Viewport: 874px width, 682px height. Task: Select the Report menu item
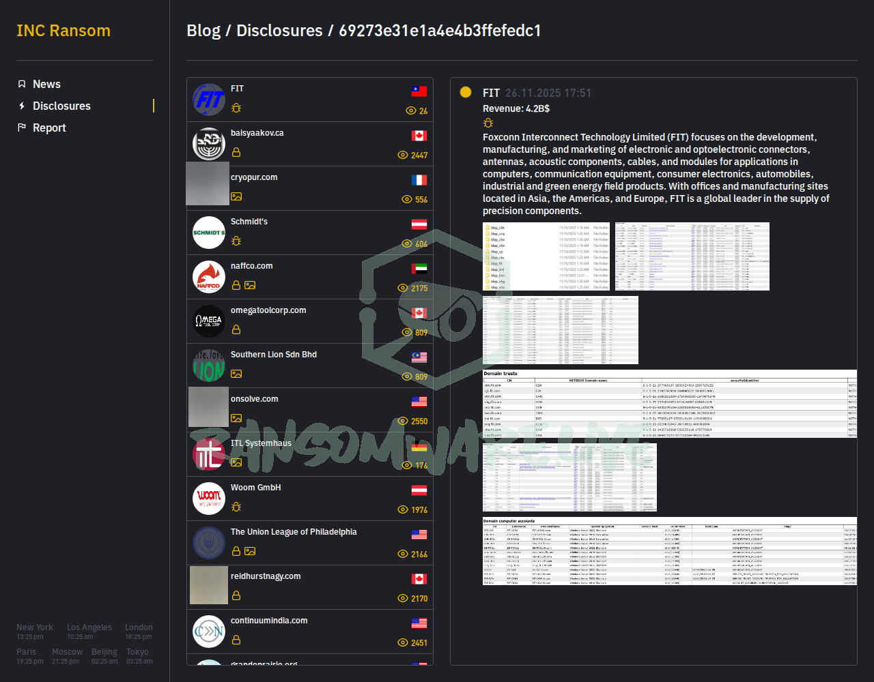(49, 128)
